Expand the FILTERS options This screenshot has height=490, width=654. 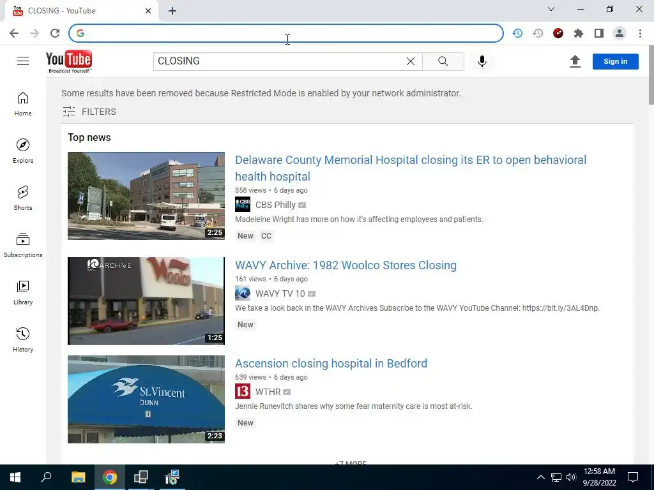point(89,112)
